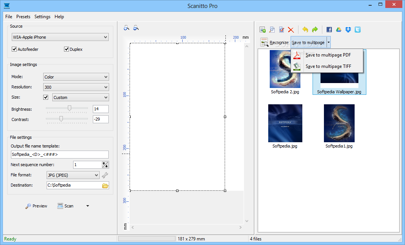This screenshot has height=245, width=405.
Task: Click the green redo arrow
Action: [315, 30]
